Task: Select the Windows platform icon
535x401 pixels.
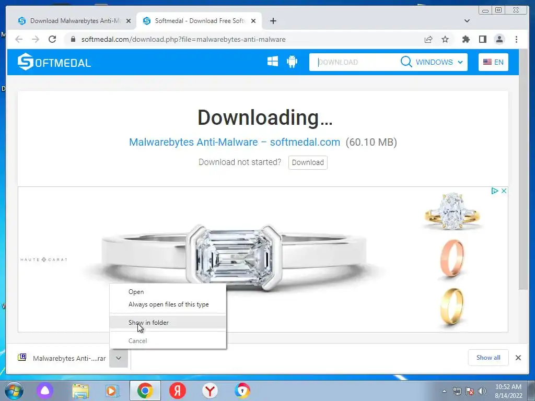Action: pyautogui.click(x=273, y=62)
